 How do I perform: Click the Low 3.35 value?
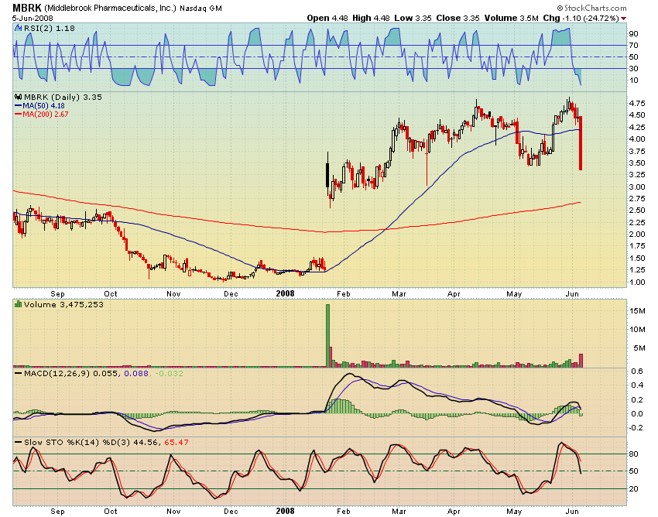(x=413, y=18)
